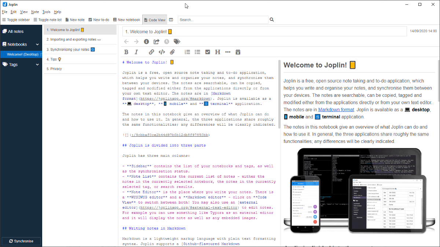Insert a numbered list
The height and width of the screenshot is (247, 440).
coord(187,52)
